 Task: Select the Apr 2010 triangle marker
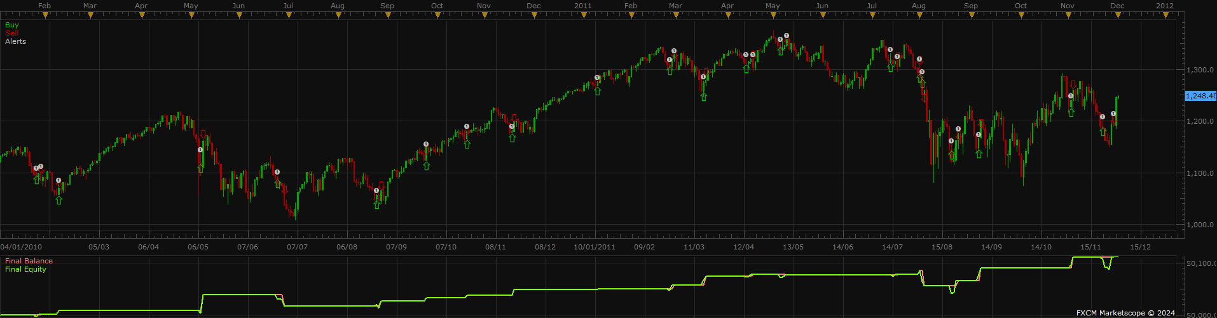[x=141, y=15]
